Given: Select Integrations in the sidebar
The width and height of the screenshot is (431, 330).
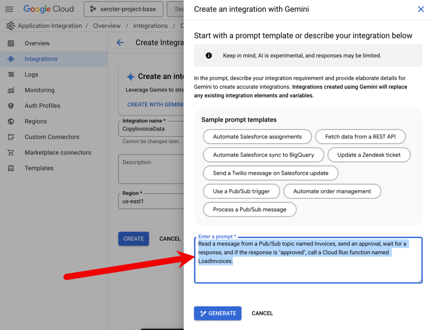Looking at the screenshot, I should point(41,59).
